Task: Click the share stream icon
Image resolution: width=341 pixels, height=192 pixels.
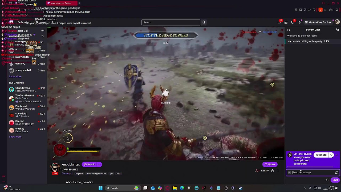Action: pos(273,171)
